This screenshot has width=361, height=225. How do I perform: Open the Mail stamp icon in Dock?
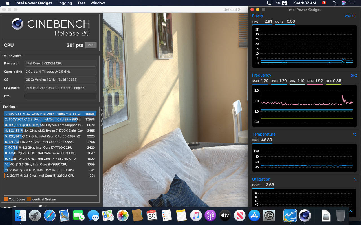(64, 216)
